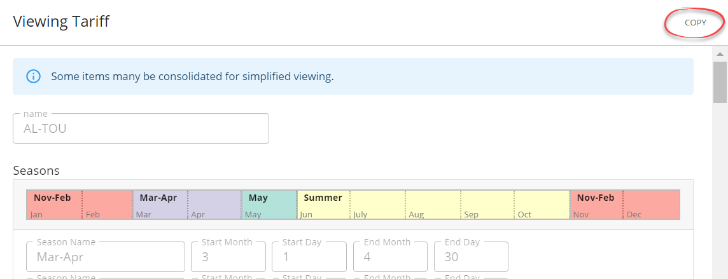Click the Feb month segment
Viewport: 728px width, 279px height.
point(107,205)
